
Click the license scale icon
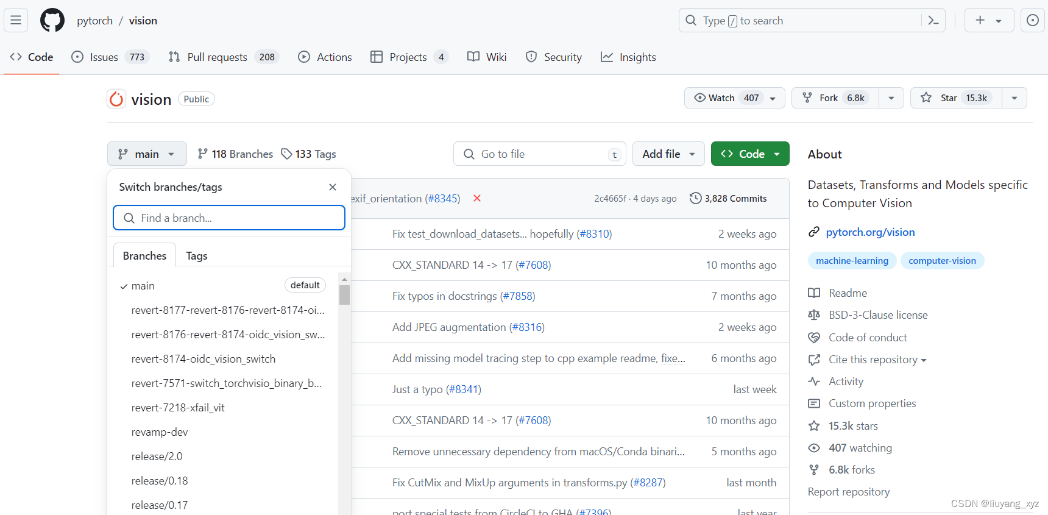tap(814, 314)
